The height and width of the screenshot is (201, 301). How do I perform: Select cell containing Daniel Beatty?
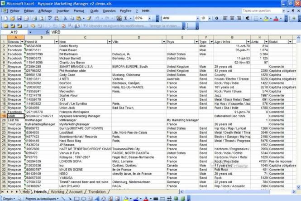pyautogui.click(x=85, y=46)
